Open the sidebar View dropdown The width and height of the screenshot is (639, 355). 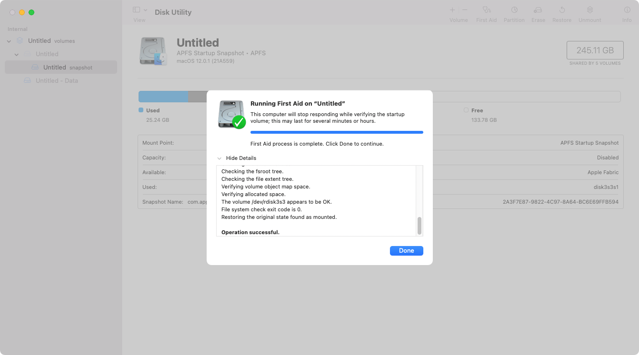click(140, 10)
